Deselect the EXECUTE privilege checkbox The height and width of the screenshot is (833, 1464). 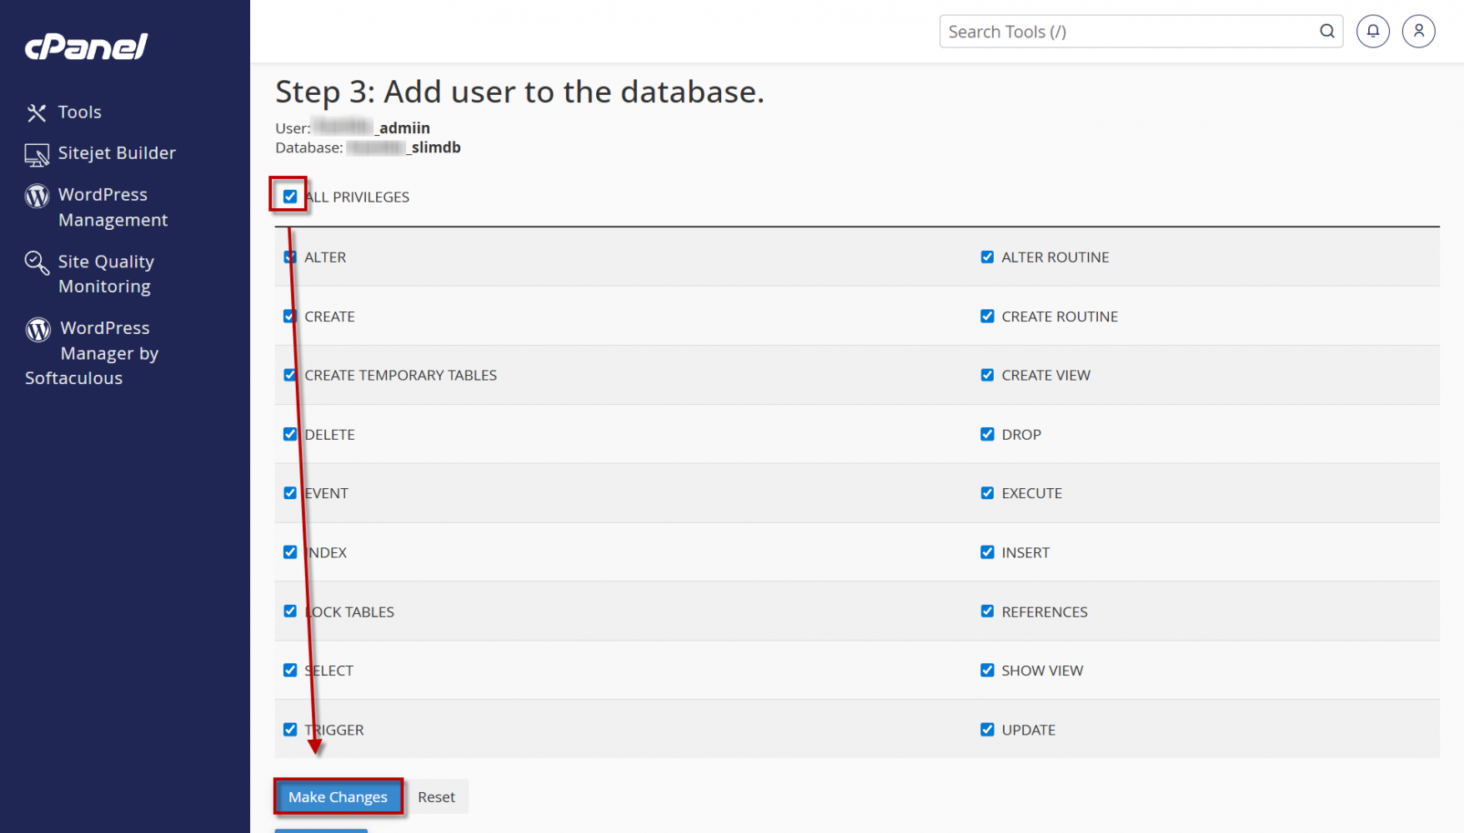[987, 493]
